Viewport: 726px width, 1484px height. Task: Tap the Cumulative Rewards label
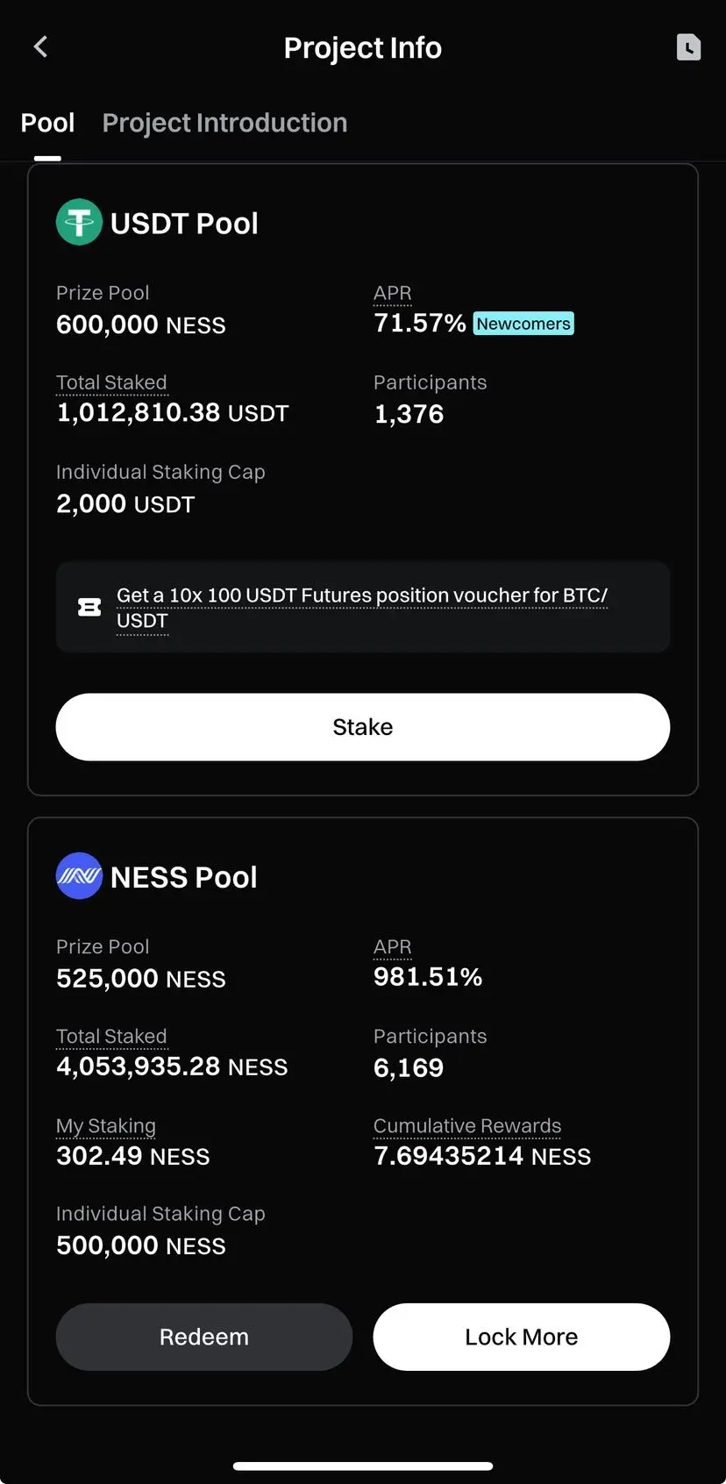467,1126
